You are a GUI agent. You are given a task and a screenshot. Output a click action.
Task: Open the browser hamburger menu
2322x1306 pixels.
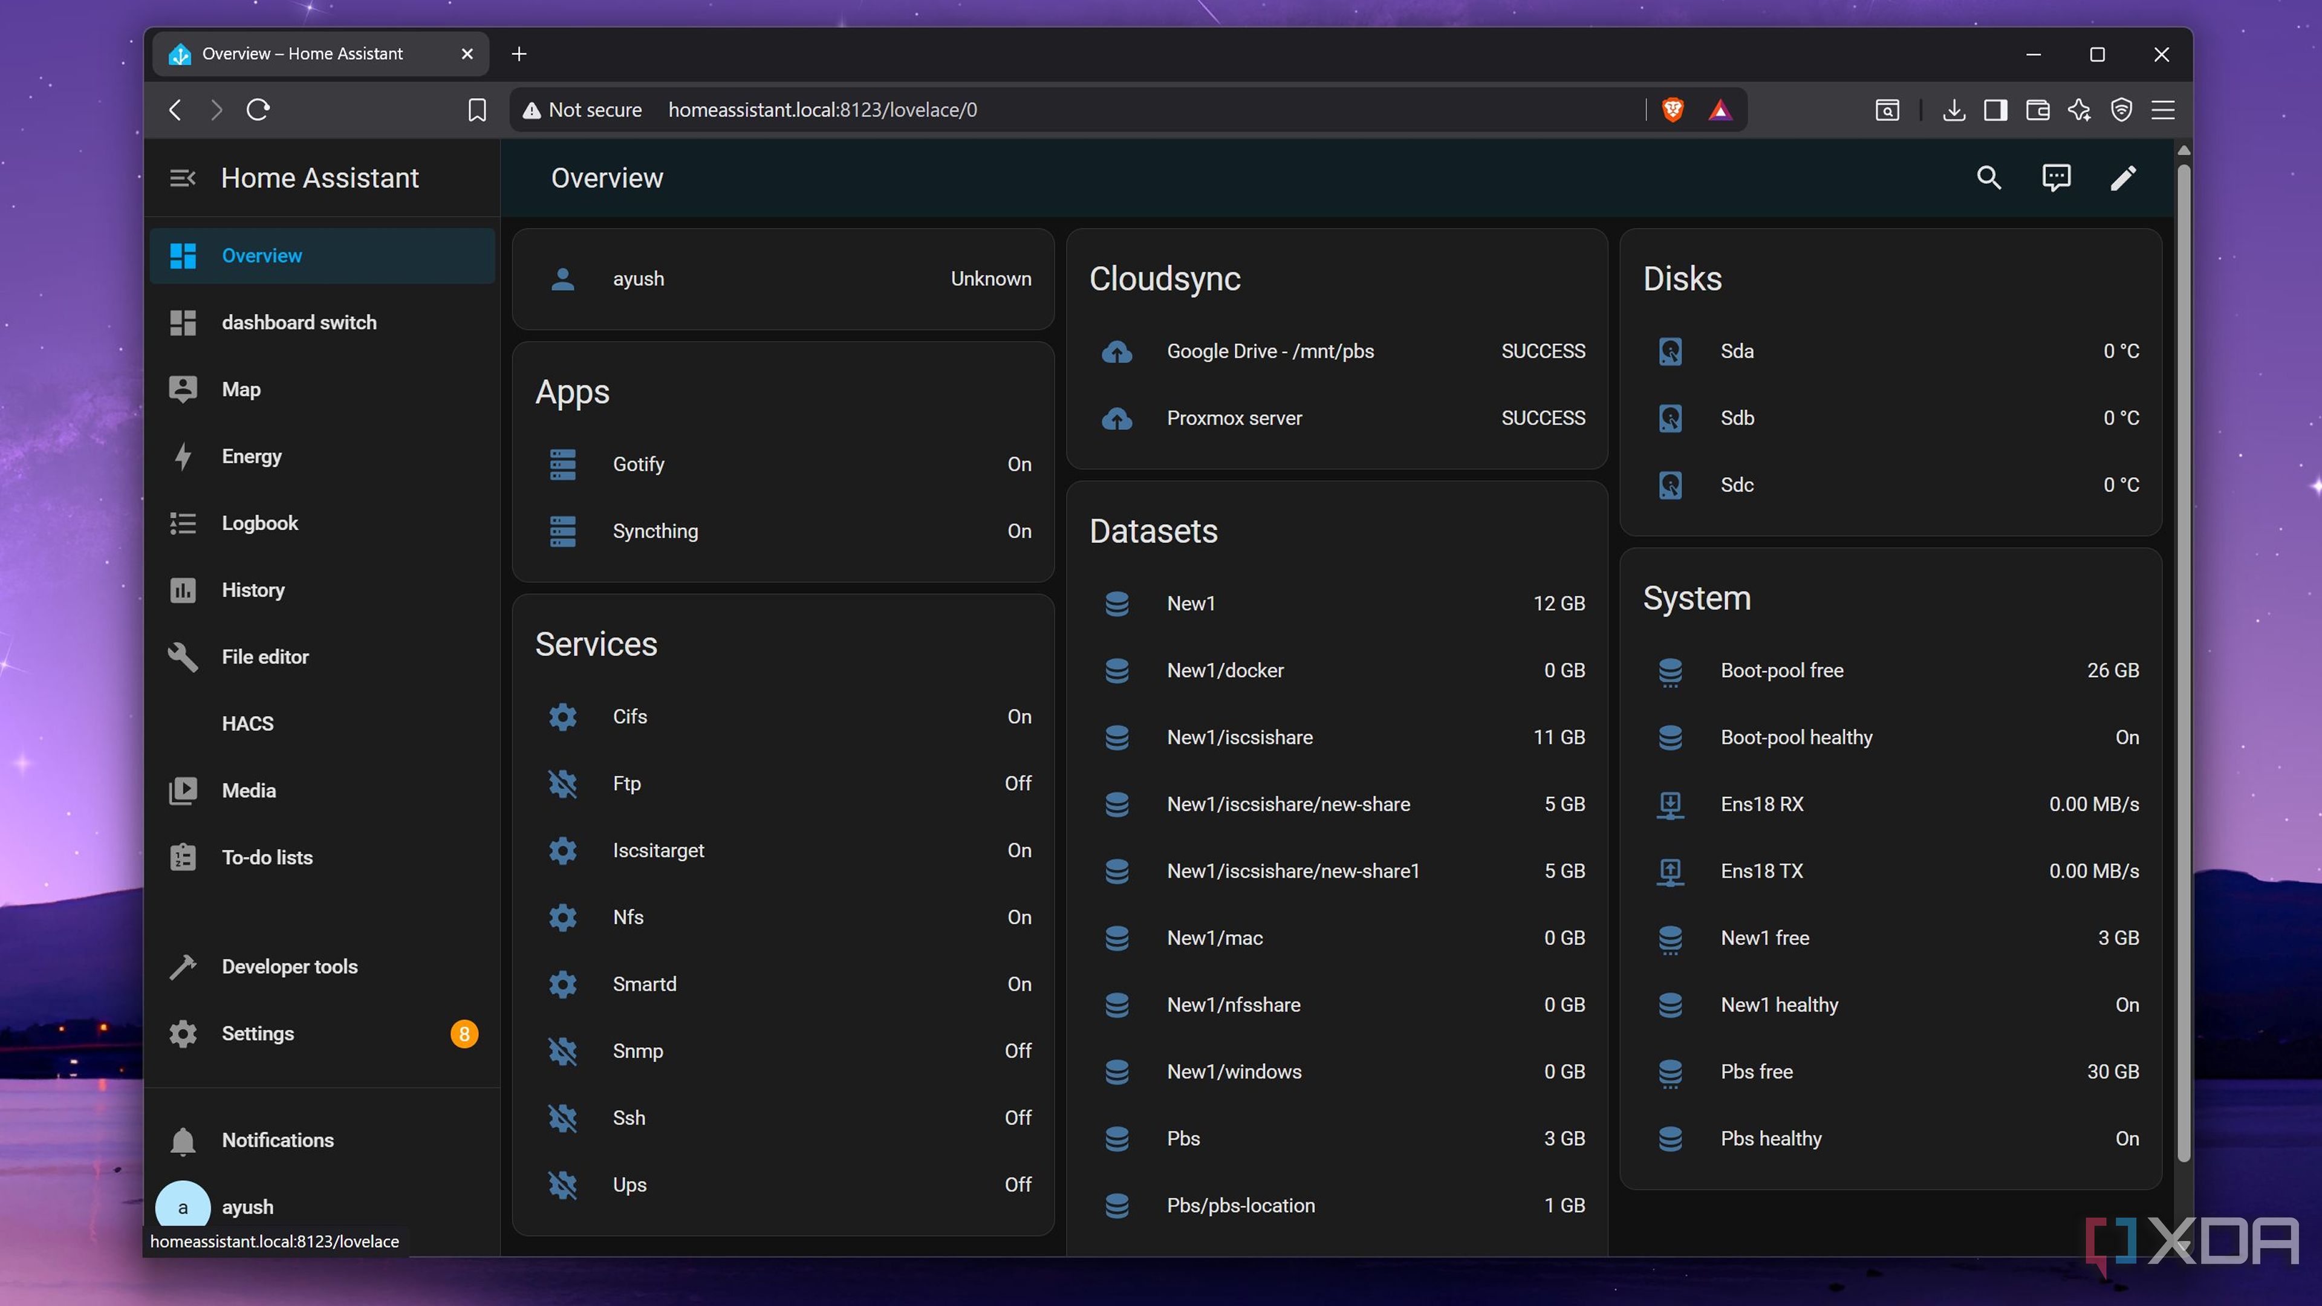[x=2164, y=110]
